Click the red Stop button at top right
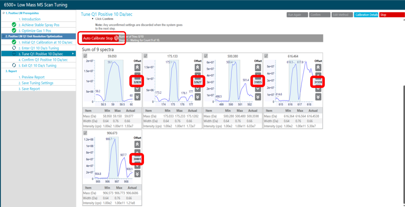405x207 pixels. [391, 15]
